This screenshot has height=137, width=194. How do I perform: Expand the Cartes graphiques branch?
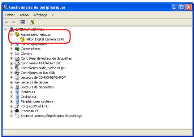pos(12,44)
